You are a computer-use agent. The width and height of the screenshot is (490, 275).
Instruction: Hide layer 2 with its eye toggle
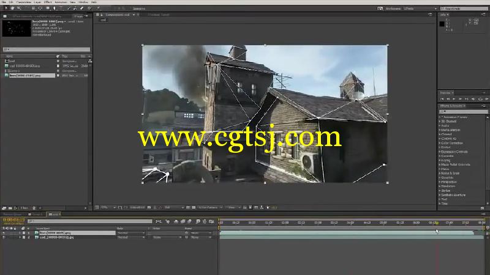coord(4,237)
